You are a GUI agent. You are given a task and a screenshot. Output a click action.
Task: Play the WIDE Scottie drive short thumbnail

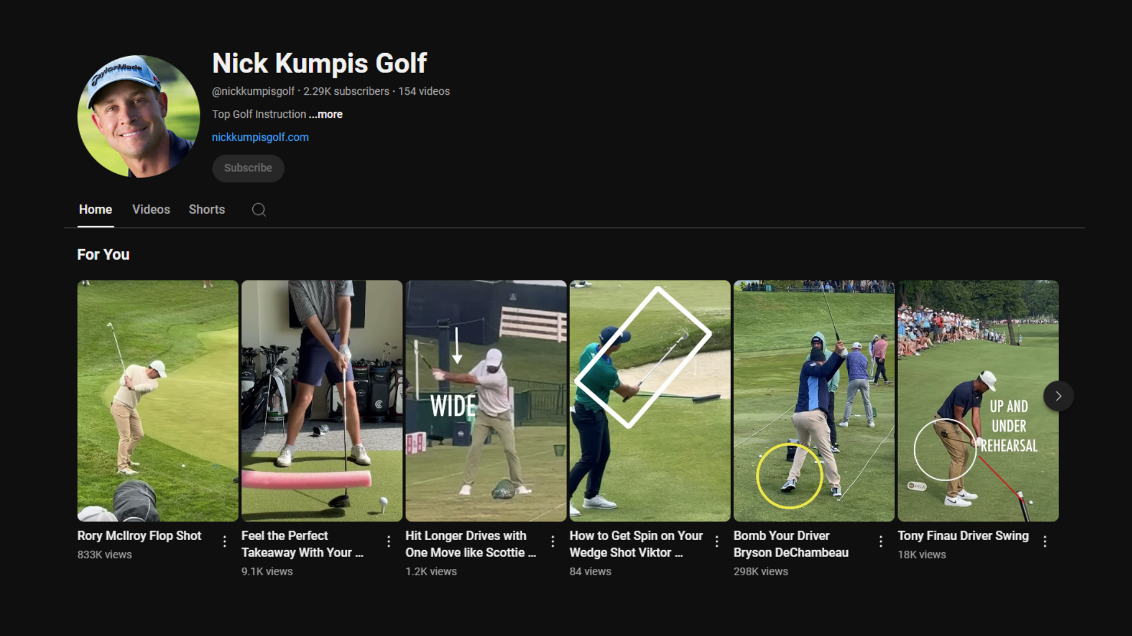(486, 400)
